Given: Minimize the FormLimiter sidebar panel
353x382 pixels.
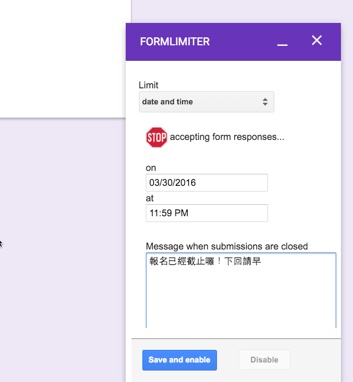Looking at the screenshot, I should (x=282, y=42).
